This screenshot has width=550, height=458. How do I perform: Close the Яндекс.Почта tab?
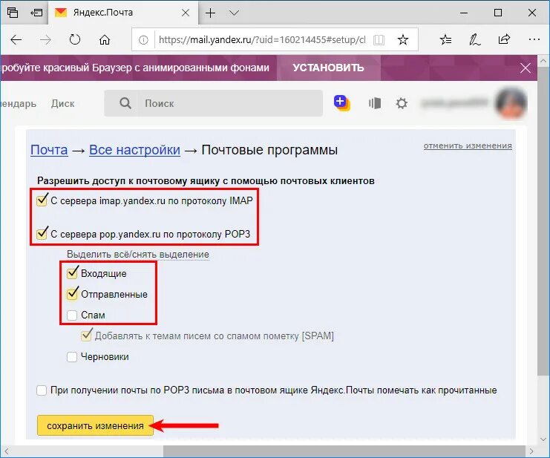point(186,13)
